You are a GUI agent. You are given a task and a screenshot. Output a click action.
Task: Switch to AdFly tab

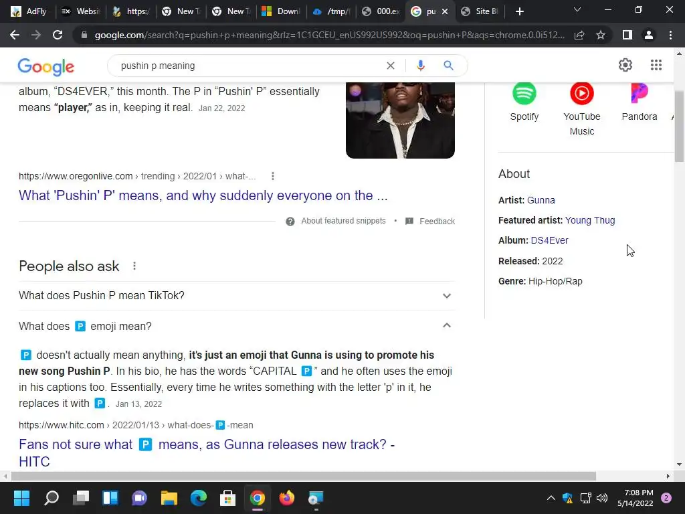pos(29,11)
